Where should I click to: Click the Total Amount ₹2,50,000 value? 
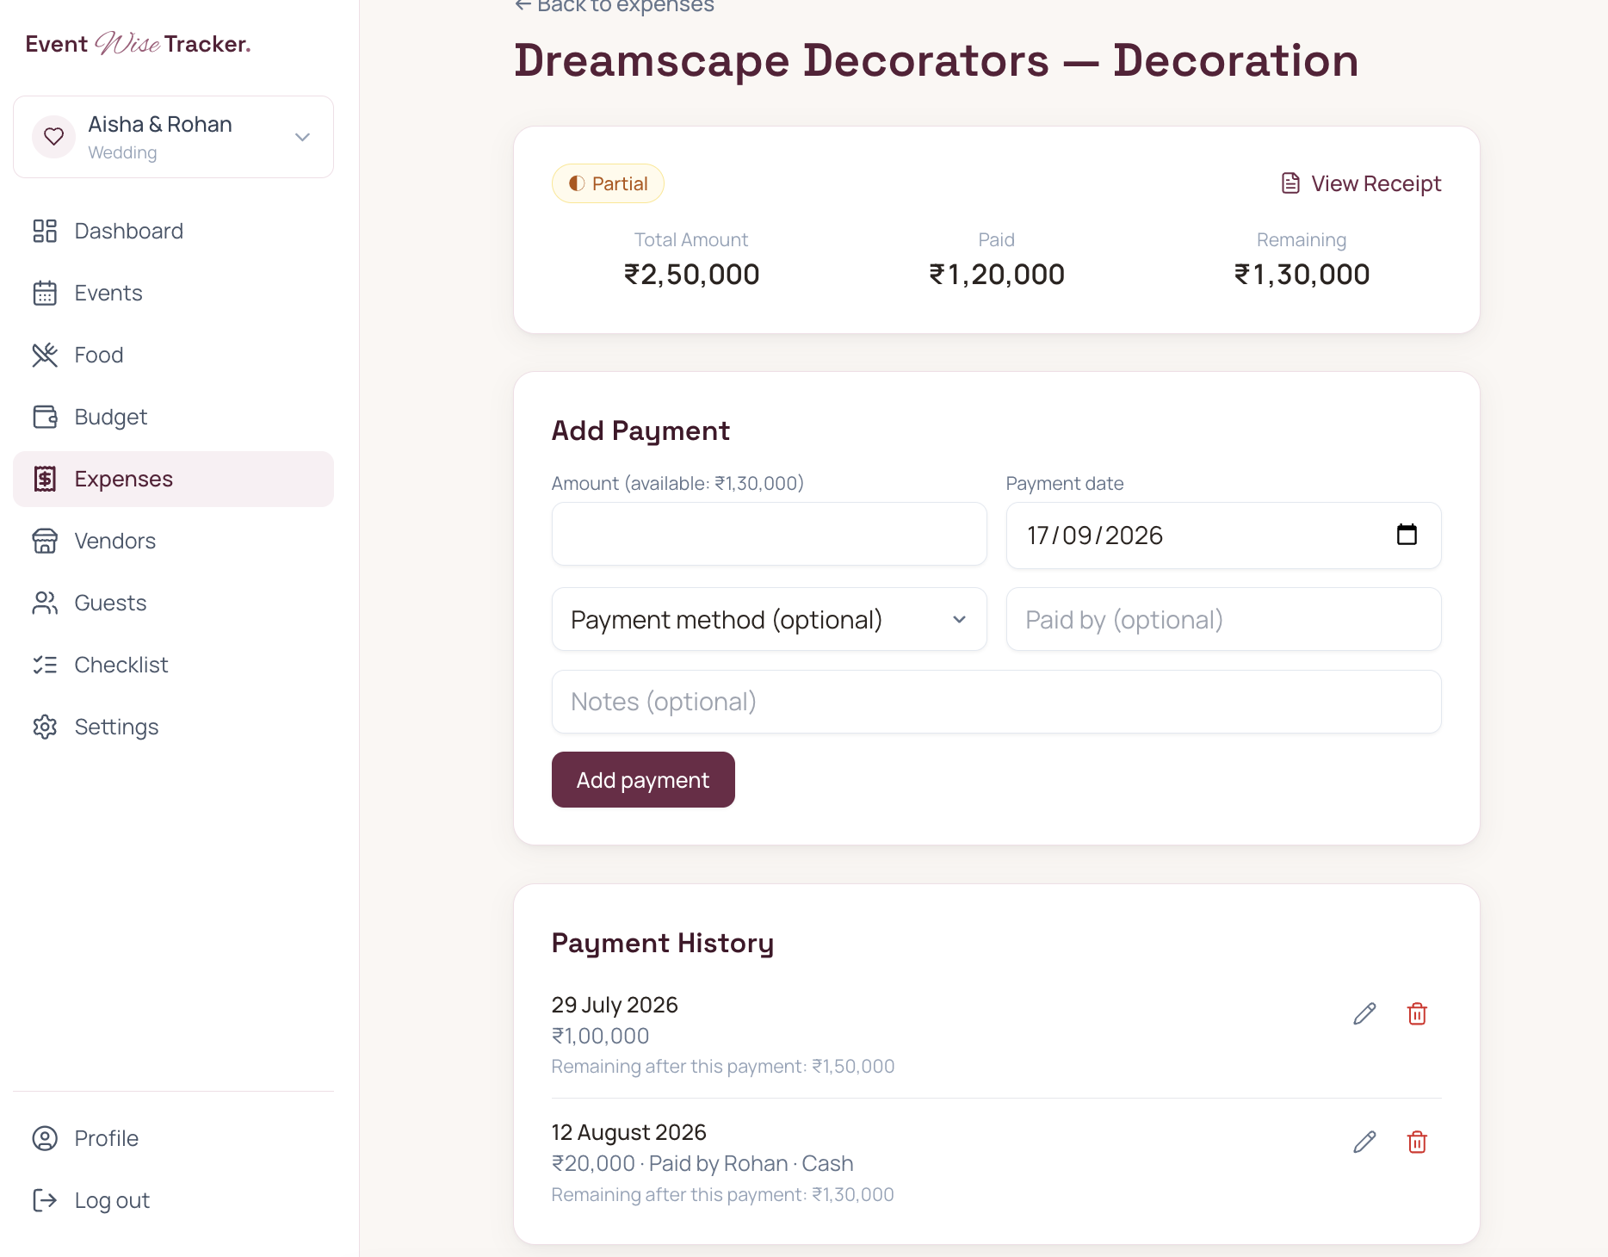[x=691, y=275]
